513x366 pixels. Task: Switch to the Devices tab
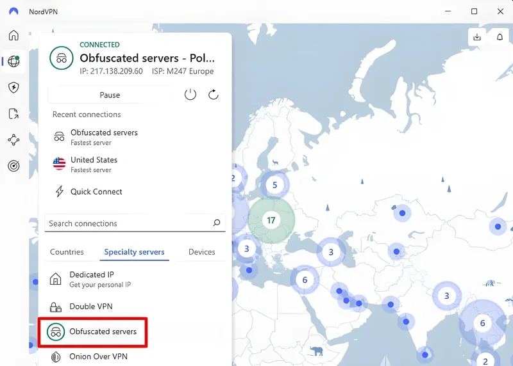[x=202, y=251]
